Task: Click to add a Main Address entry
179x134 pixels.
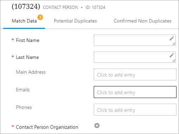Action: [x=135, y=74]
